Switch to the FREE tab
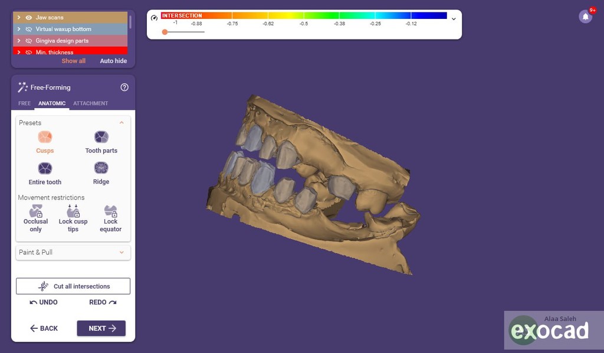 [24, 103]
